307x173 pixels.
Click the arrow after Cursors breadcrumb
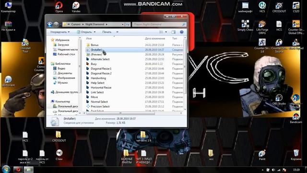click(x=83, y=25)
